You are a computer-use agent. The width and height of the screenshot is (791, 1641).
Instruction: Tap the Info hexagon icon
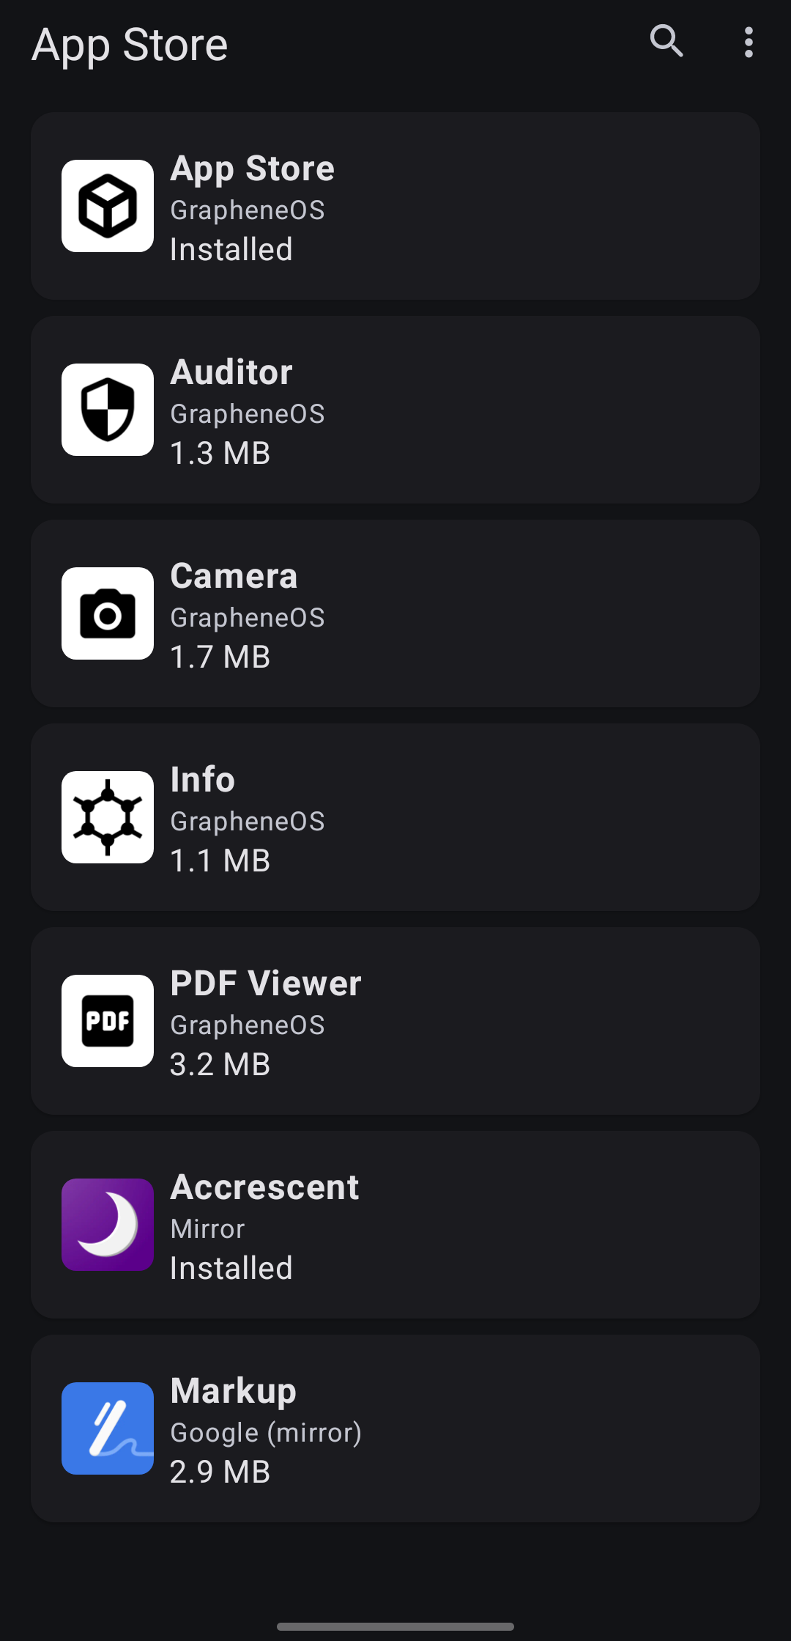click(108, 817)
